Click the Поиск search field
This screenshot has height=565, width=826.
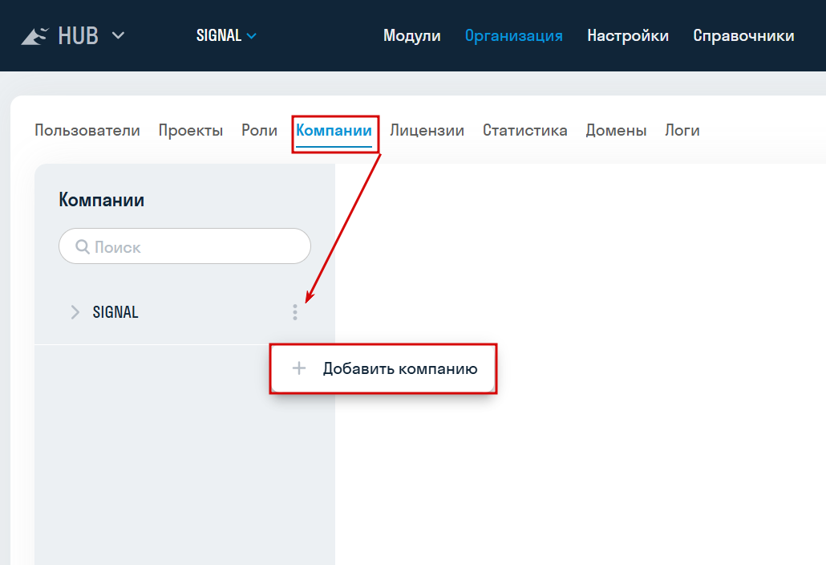coord(185,246)
